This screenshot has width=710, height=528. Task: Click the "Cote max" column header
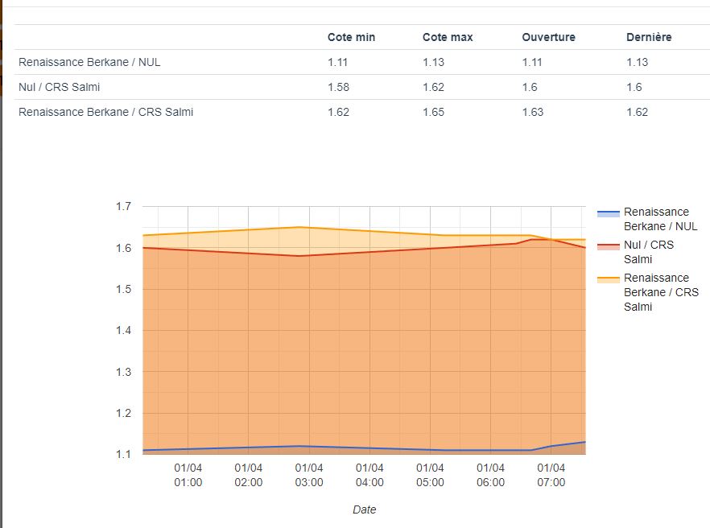click(448, 37)
